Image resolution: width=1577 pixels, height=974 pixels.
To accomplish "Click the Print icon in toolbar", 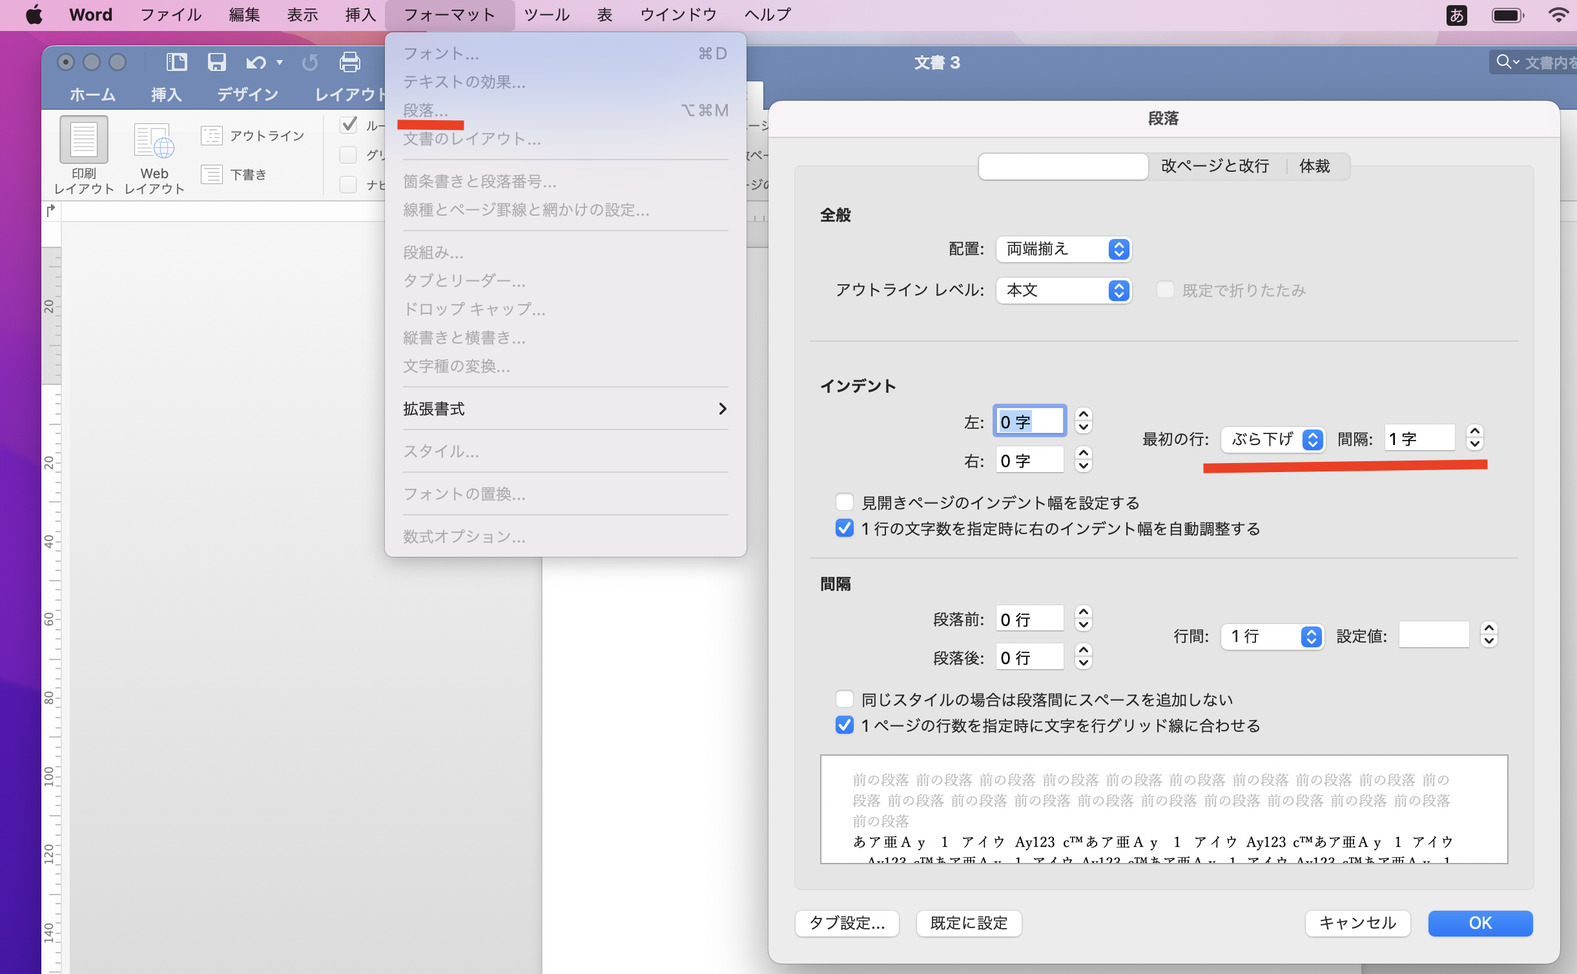I will (x=350, y=62).
